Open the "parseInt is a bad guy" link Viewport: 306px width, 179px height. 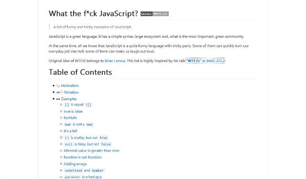pyautogui.click(x=83, y=177)
